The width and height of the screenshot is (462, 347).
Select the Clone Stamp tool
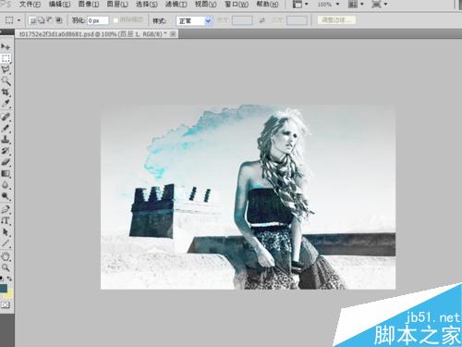(6, 140)
